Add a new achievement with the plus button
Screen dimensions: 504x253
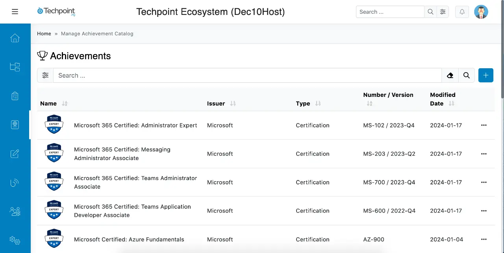pos(485,75)
